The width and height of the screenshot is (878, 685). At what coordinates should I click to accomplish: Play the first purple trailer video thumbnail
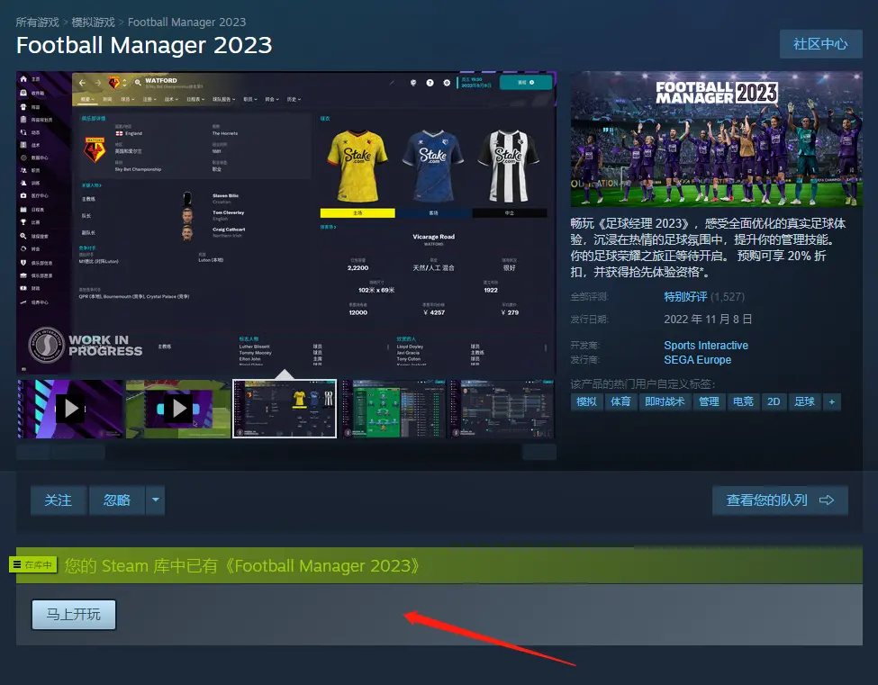click(x=70, y=409)
